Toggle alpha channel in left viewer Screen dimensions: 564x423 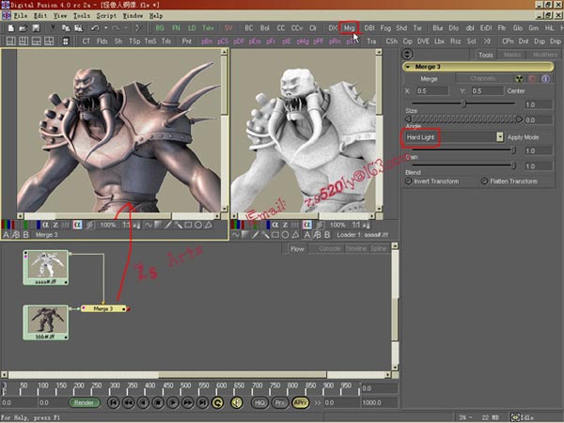[45, 226]
